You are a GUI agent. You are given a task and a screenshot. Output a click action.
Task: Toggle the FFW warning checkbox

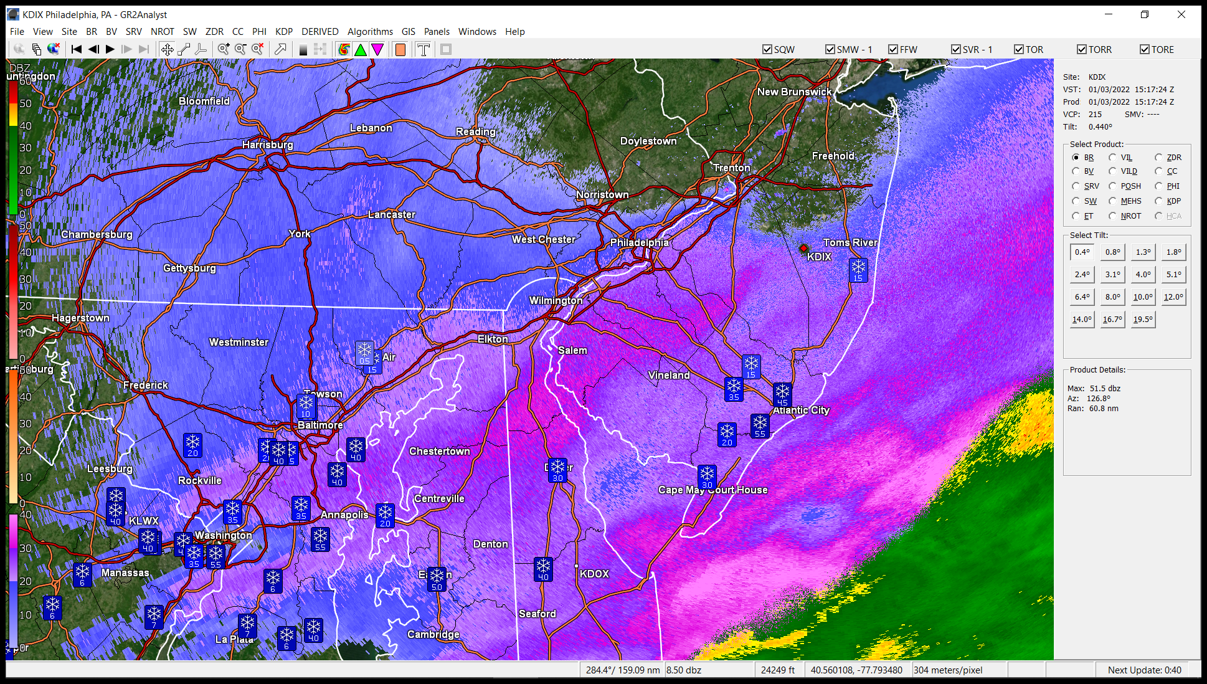[893, 49]
